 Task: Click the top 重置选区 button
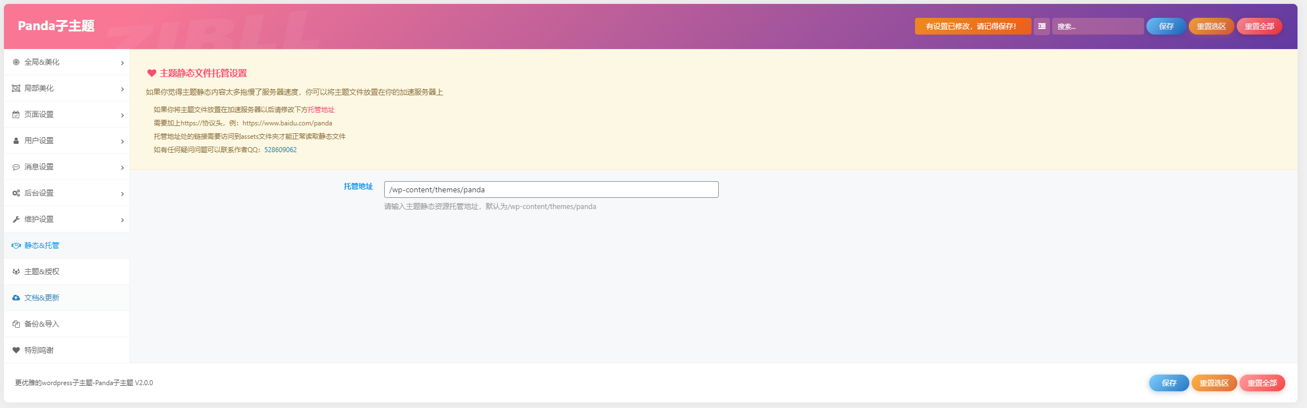[x=1211, y=26]
